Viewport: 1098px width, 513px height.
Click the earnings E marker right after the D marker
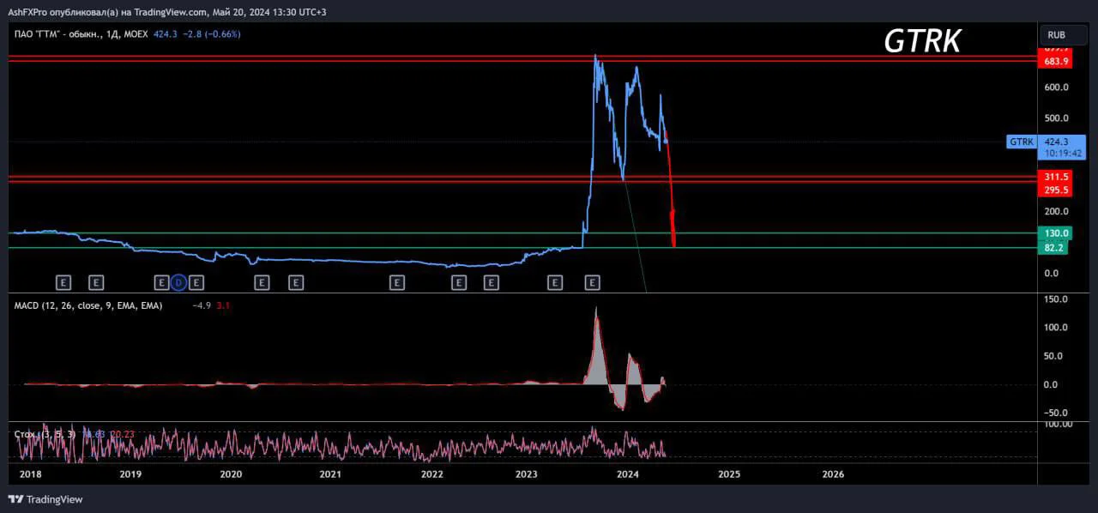click(x=196, y=281)
